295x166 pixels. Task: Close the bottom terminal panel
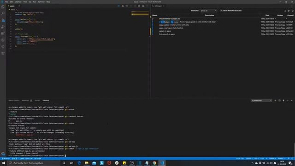pos(292,101)
